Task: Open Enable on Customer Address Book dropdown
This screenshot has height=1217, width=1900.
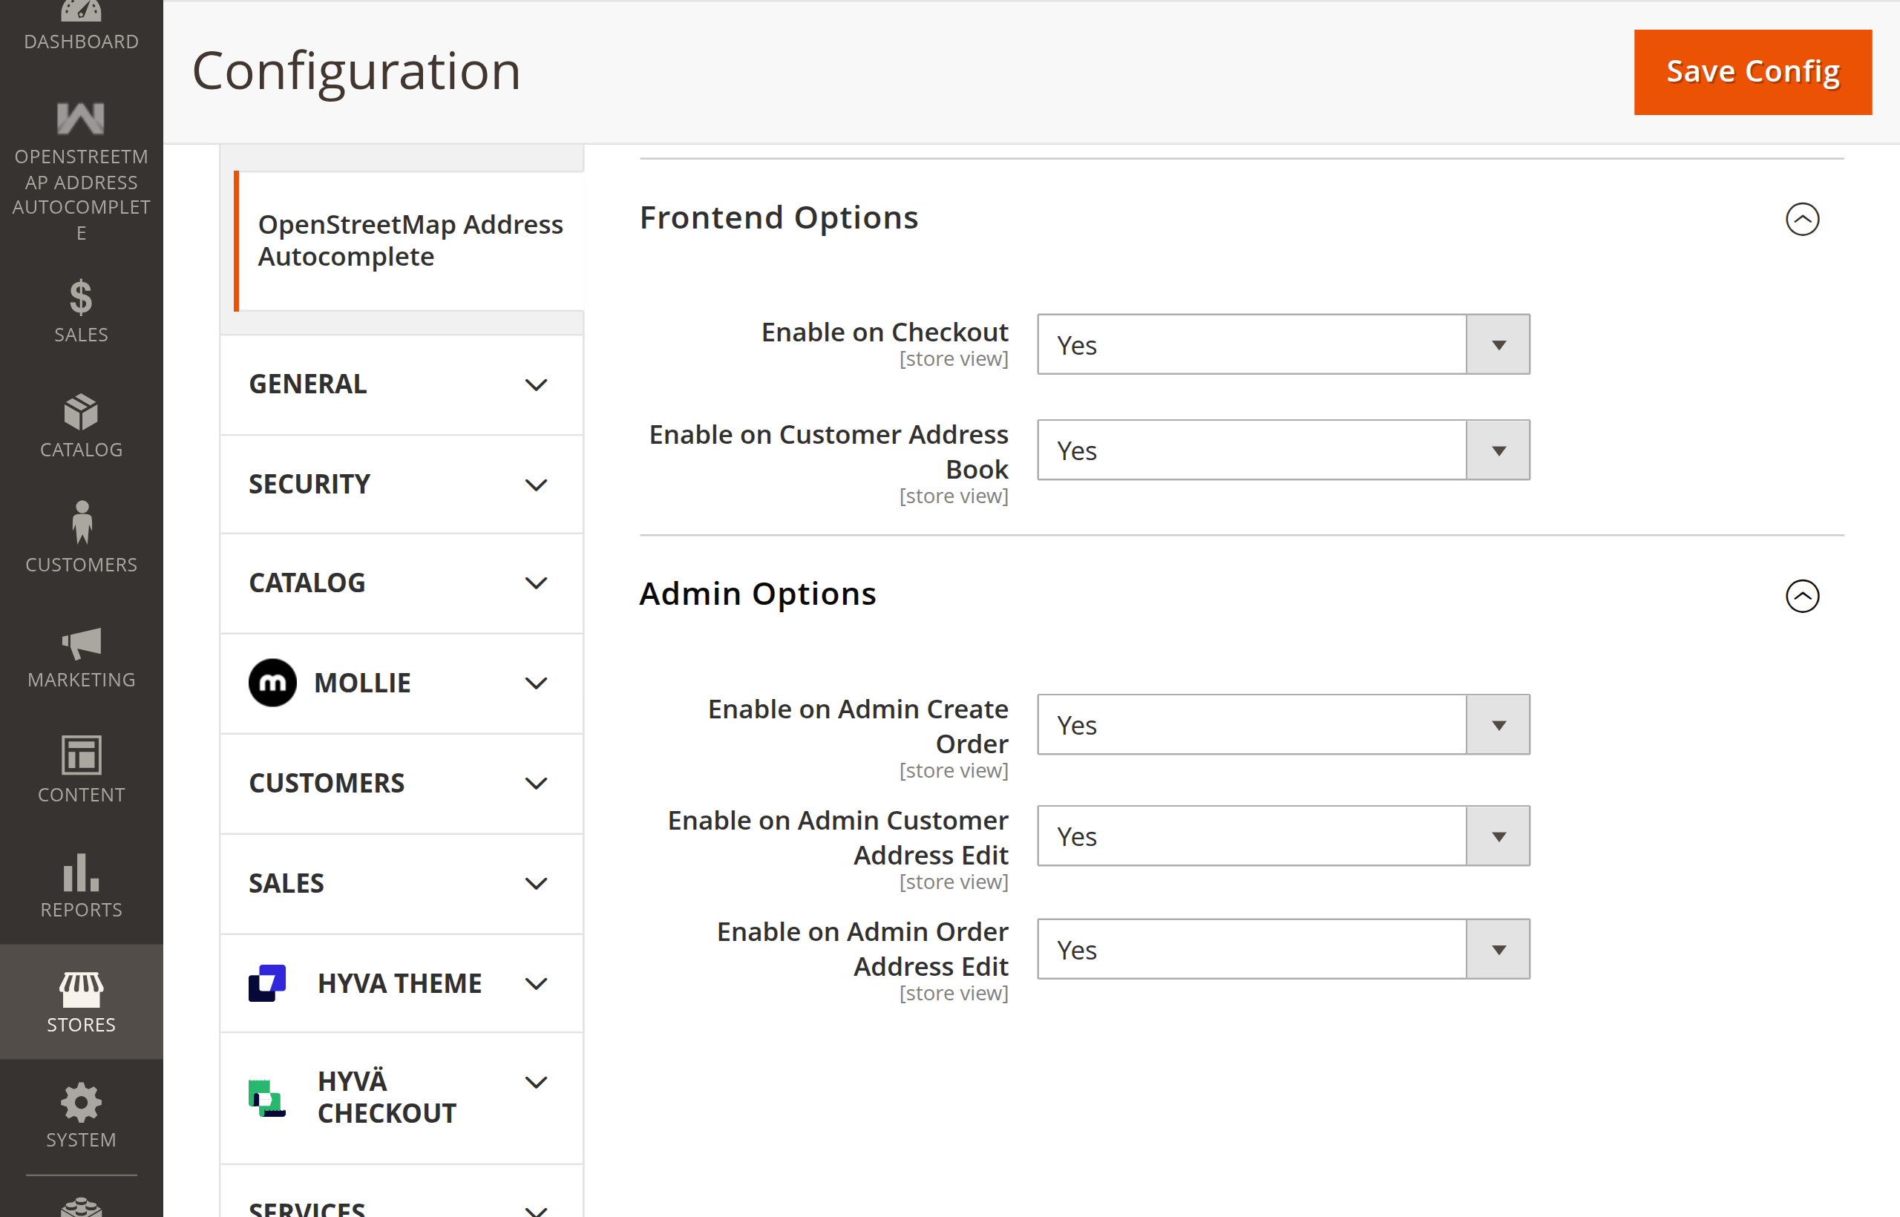Action: [x=1282, y=450]
